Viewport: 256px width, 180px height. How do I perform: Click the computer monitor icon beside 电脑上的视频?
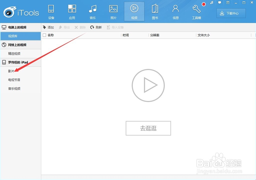point(4,27)
